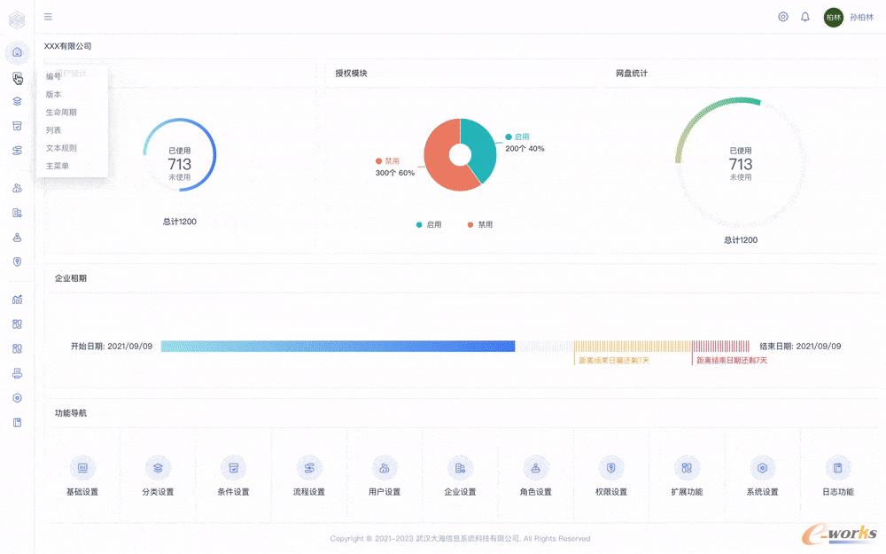This screenshot has height=554, width=886.
Task: Open the 权限设置 navigation card
Action: pyautogui.click(x=611, y=477)
